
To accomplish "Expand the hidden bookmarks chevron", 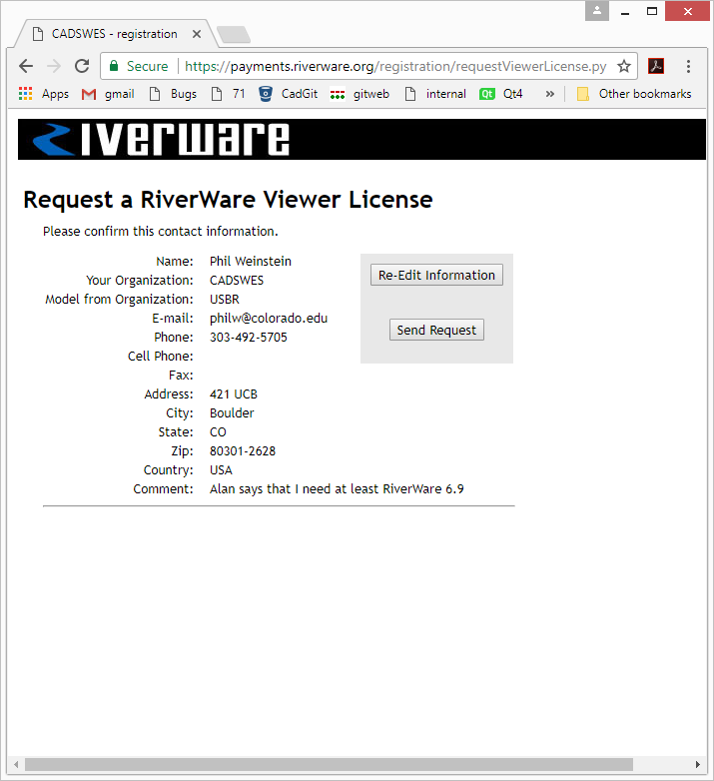I will click(549, 94).
